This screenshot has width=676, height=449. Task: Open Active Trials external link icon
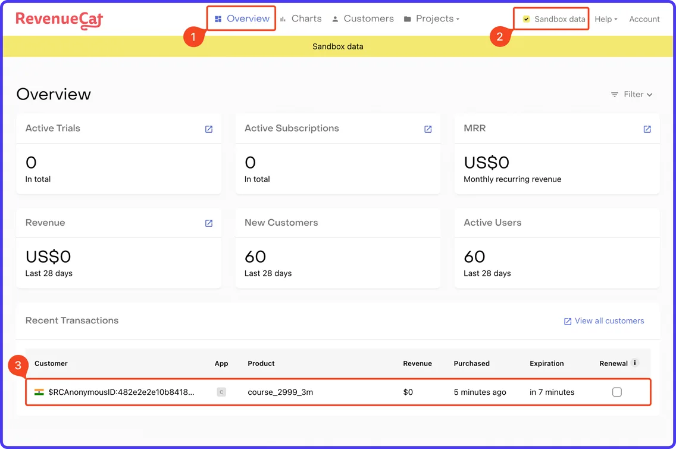[209, 129]
